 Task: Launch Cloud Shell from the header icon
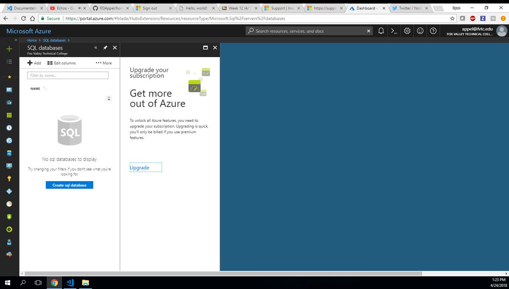(x=394, y=31)
